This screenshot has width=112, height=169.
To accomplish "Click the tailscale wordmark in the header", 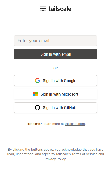I will [60, 9].
